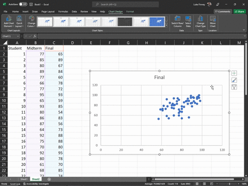Viewport: 248px width, 186px height.
Task: Click the pen icon in title bar
Action: click(218, 5)
